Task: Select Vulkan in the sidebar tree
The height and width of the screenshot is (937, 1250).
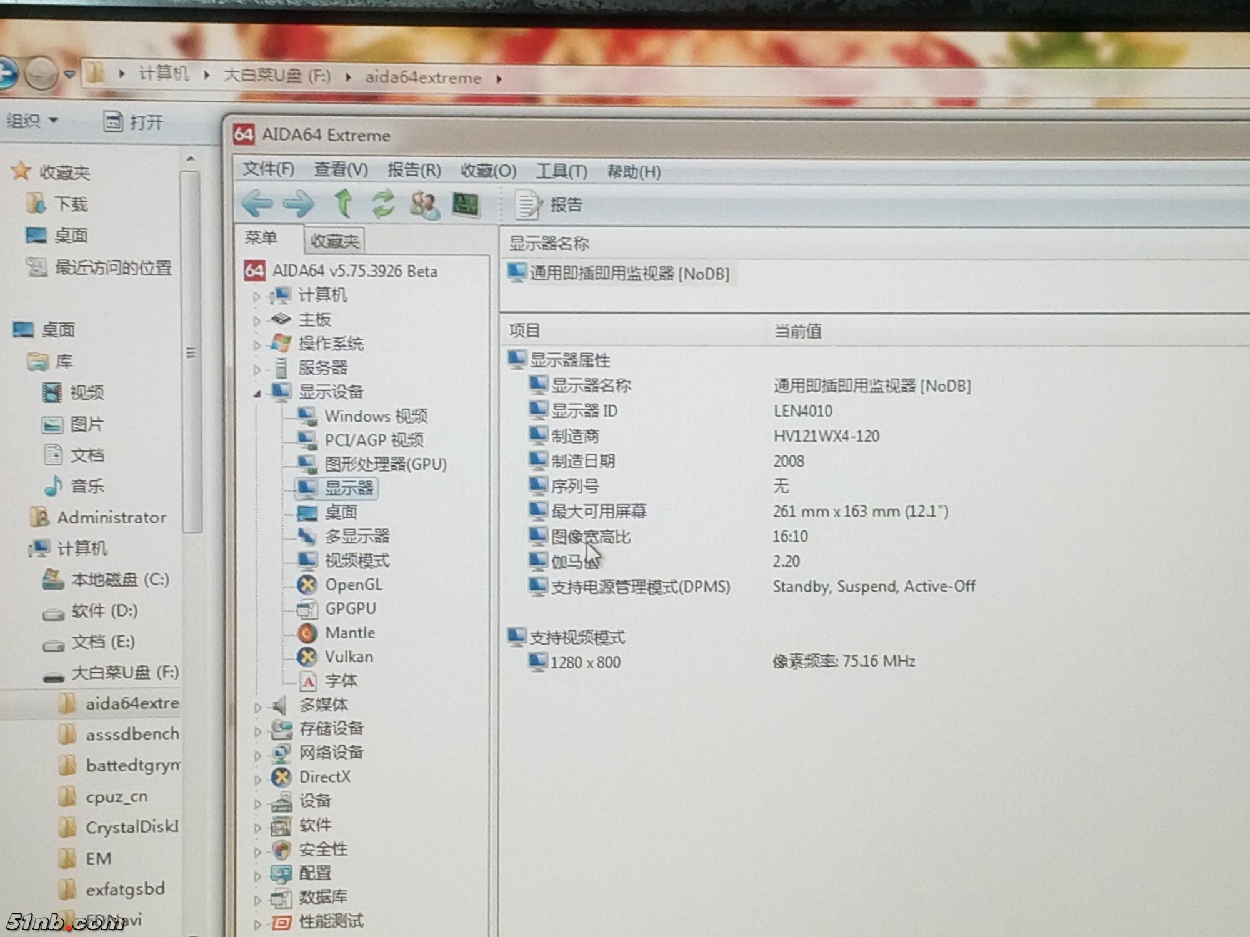Action: [348, 657]
